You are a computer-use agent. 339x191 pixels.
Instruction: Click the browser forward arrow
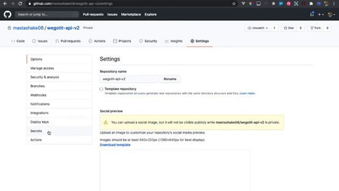point(13,4)
